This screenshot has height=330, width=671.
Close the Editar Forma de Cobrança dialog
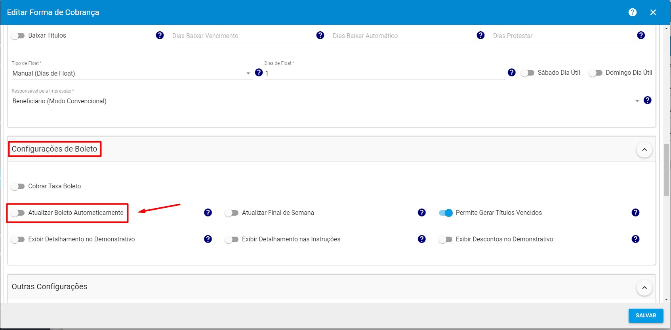pos(653,12)
